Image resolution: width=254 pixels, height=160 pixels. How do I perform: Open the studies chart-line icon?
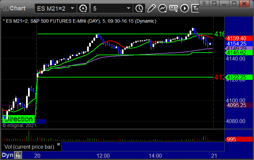coord(163,8)
